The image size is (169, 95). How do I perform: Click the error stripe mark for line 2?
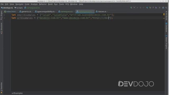[164, 18]
